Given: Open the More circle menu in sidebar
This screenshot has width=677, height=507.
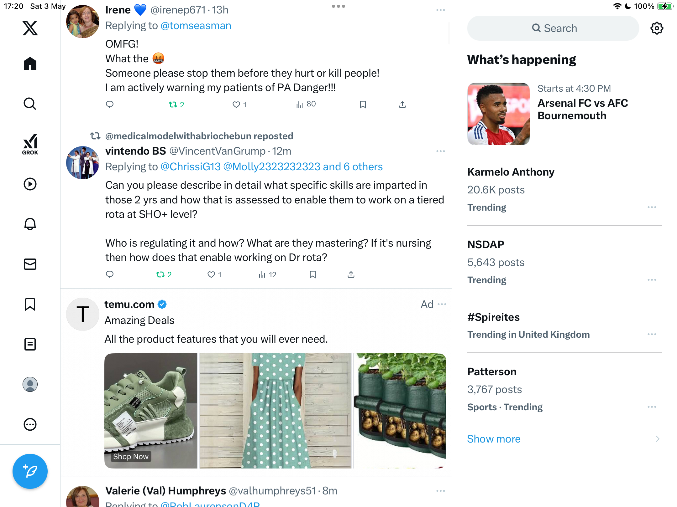Looking at the screenshot, I should tap(30, 424).
